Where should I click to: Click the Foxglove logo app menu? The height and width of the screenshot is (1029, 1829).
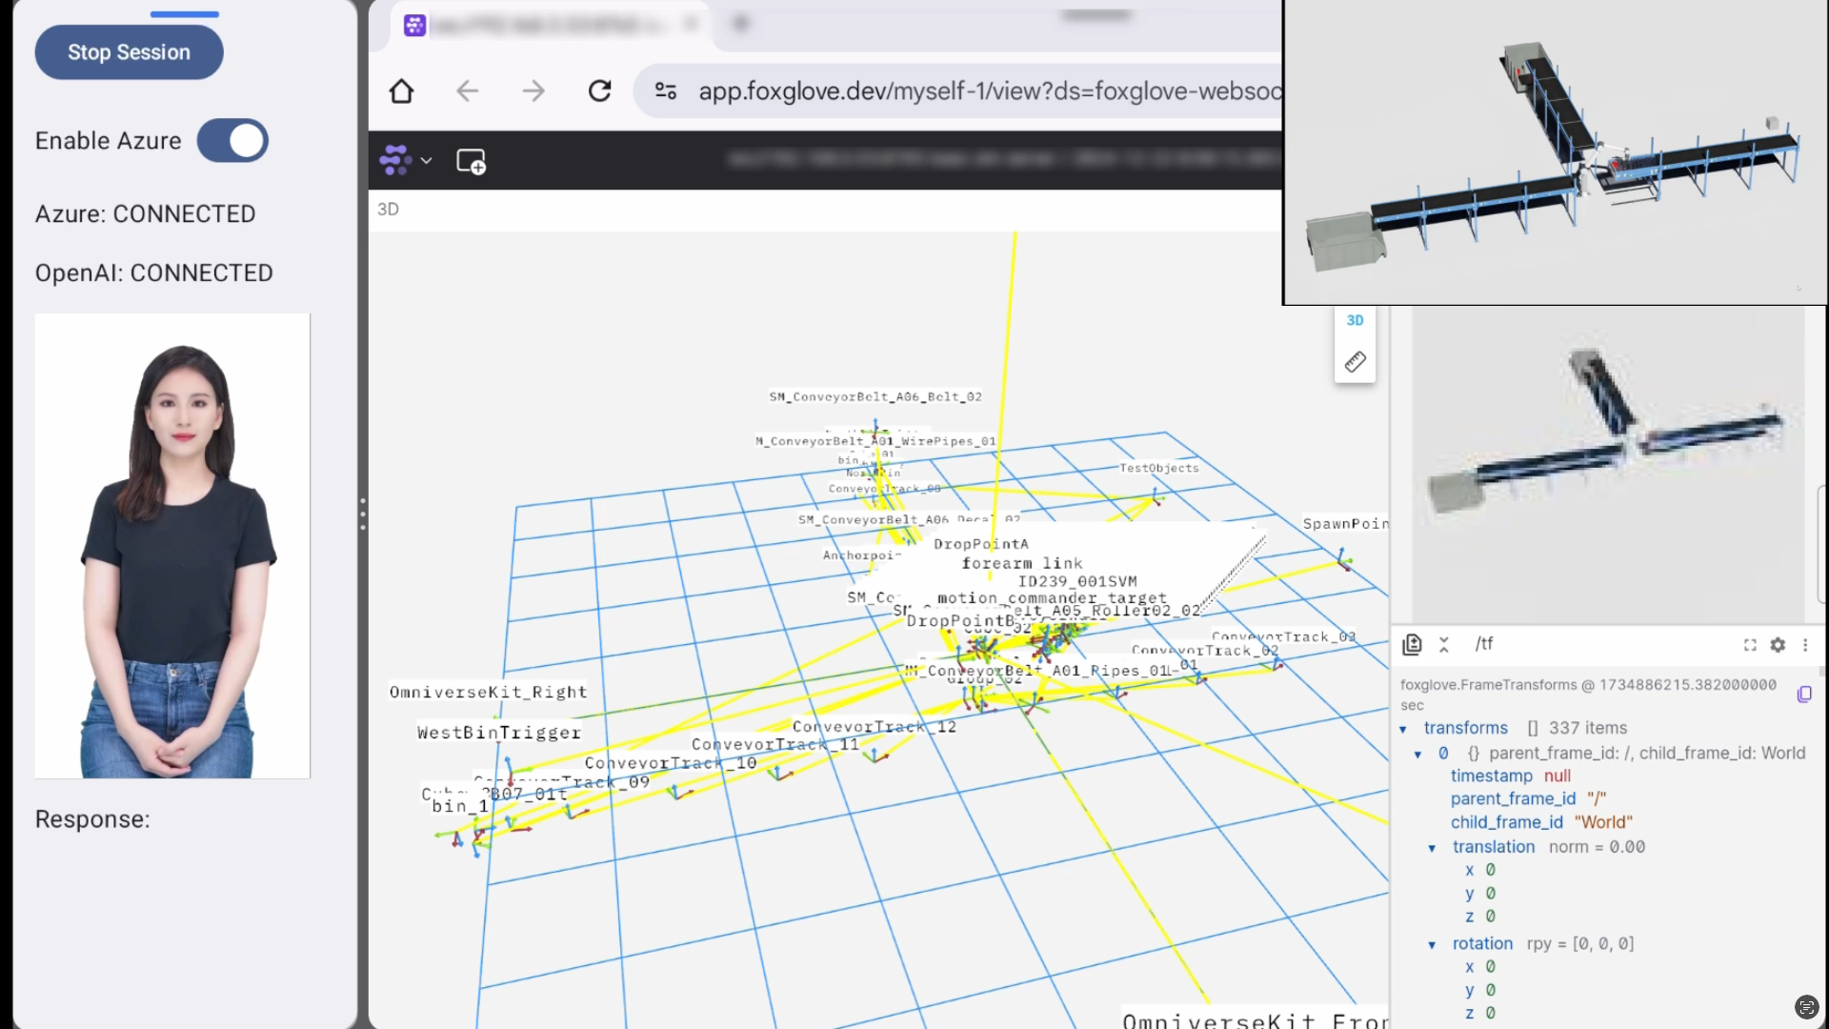click(396, 160)
